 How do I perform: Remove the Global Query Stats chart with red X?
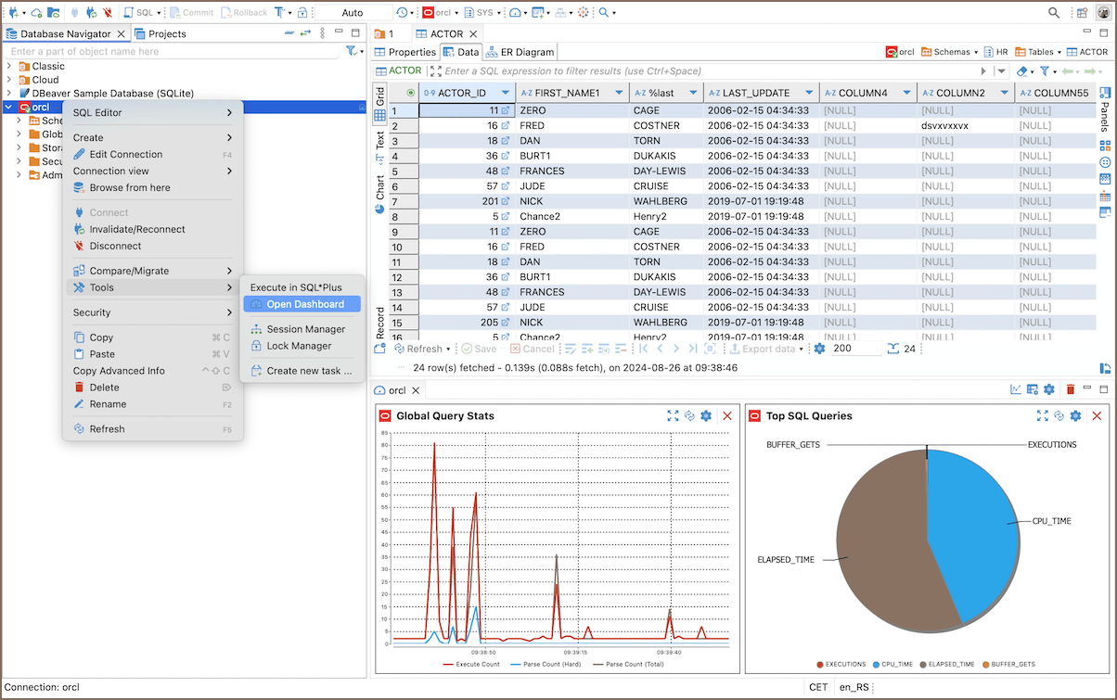[x=727, y=416]
